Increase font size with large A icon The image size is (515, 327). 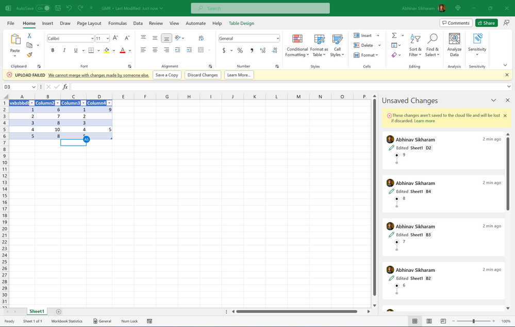coord(115,38)
